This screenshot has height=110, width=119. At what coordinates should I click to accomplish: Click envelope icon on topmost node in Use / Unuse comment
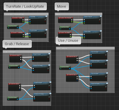[x=107, y=51]
